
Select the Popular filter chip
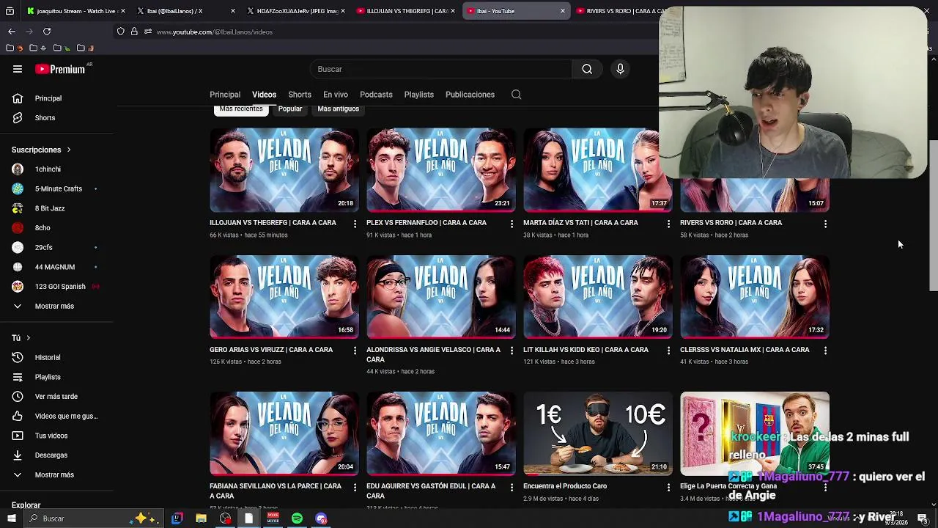290,109
